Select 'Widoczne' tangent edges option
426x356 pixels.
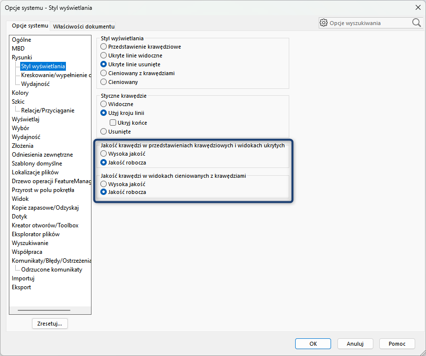pyautogui.click(x=103, y=104)
